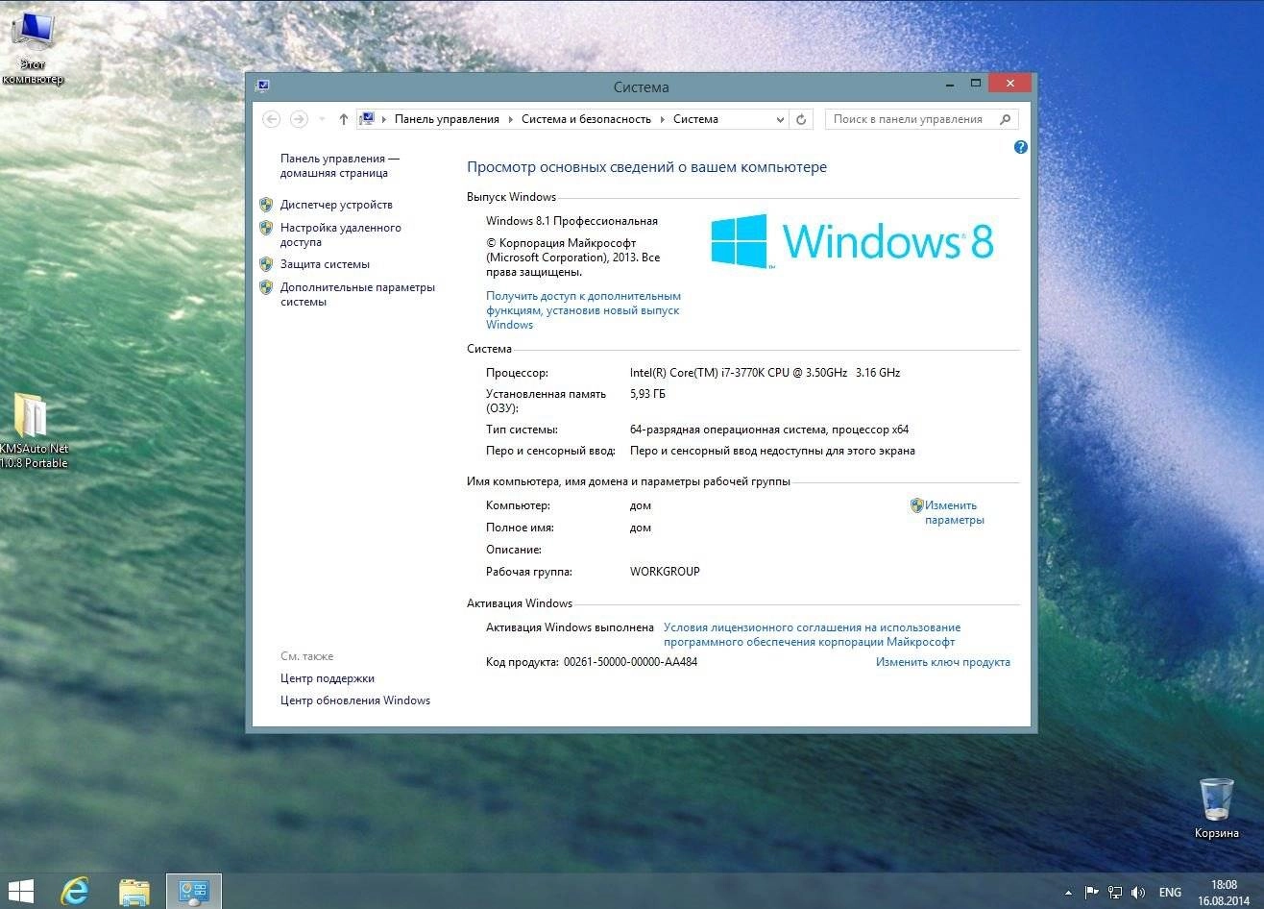
Task: Open recent locations dropdown next to Forward
Action: point(322,119)
